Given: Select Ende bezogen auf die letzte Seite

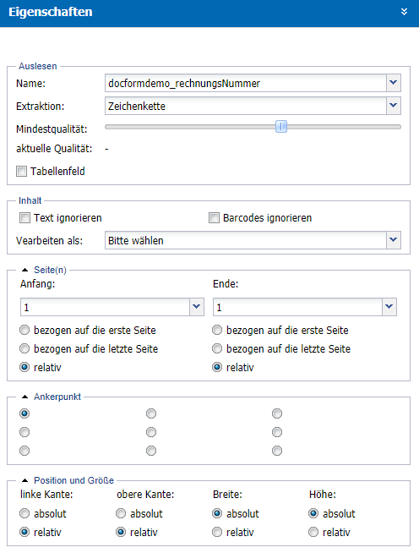Looking at the screenshot, I should click(x=217, y=349).
